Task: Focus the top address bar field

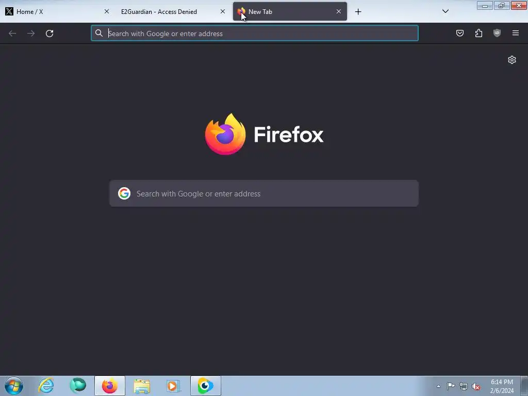Action: [x=255, y=34]
